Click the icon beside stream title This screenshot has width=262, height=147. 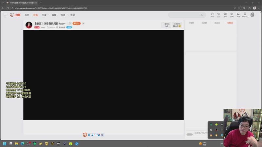[70, 24]
